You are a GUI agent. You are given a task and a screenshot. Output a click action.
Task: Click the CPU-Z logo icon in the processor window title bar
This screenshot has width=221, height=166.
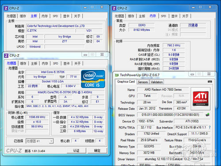[x=6, y=56]
